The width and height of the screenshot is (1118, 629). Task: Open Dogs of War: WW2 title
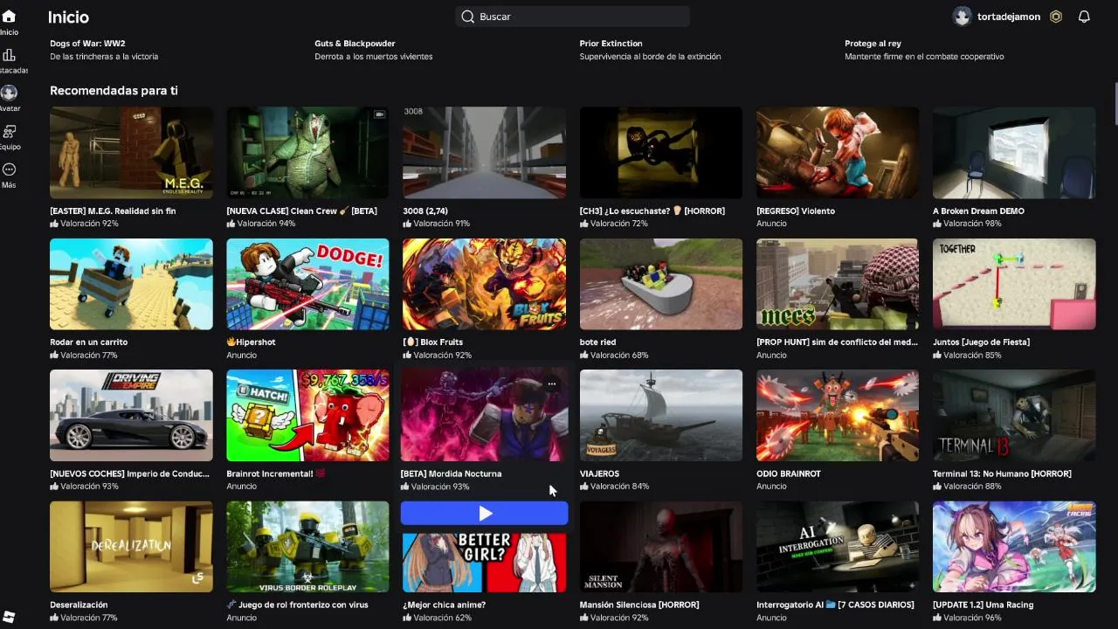pyautogui.click(x=87, y=43)
